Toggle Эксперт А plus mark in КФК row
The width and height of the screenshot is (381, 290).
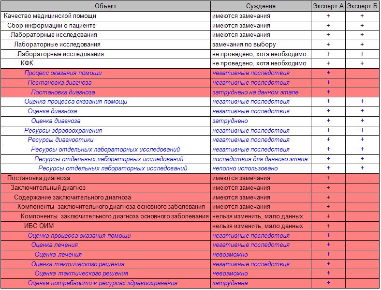click(x=328, y=63)
